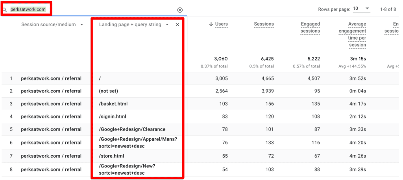Click the average time total 3m 15s

[x=358, y=59]
